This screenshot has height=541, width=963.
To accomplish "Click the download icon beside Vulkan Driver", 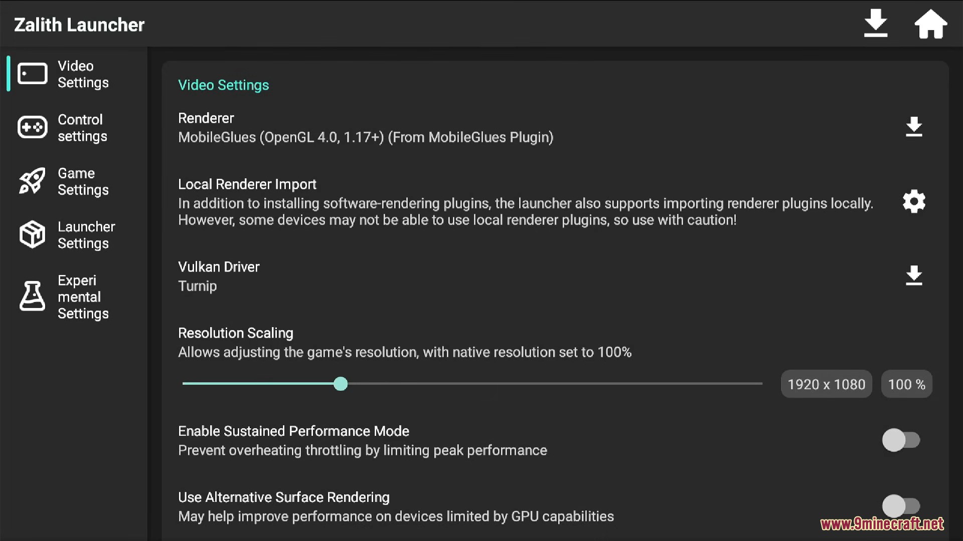I will (914, 276).
